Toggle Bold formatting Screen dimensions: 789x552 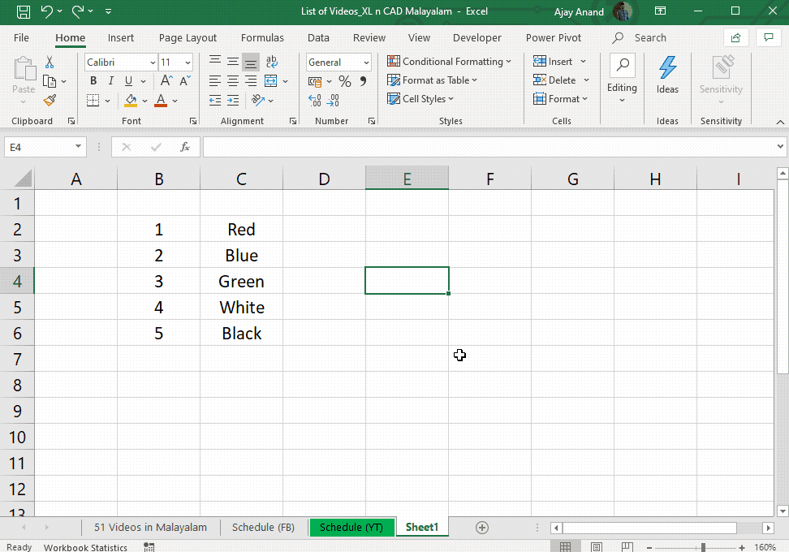[x=93, y=81]
